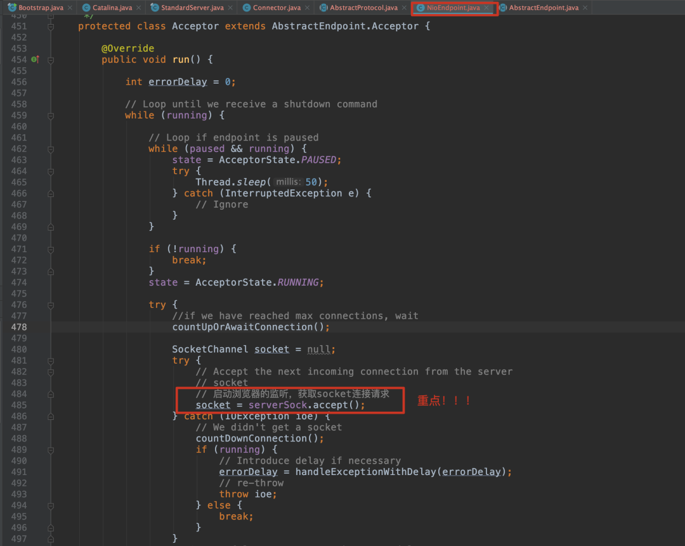Close the NioEndpoint.java tab
685x546 pixels.
(x=486, y=8)
